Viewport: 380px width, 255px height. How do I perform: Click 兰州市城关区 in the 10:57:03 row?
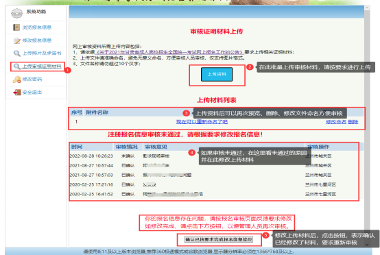pyautogui.click(x=318, y=175)
